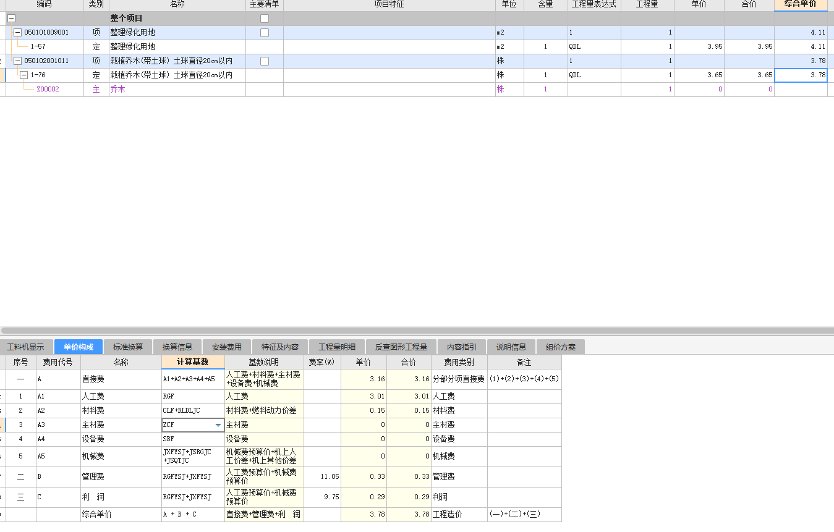Select the 机械费 name cell in row A5
The height and width of the screenshot is (532, 834).
(121, 457)
